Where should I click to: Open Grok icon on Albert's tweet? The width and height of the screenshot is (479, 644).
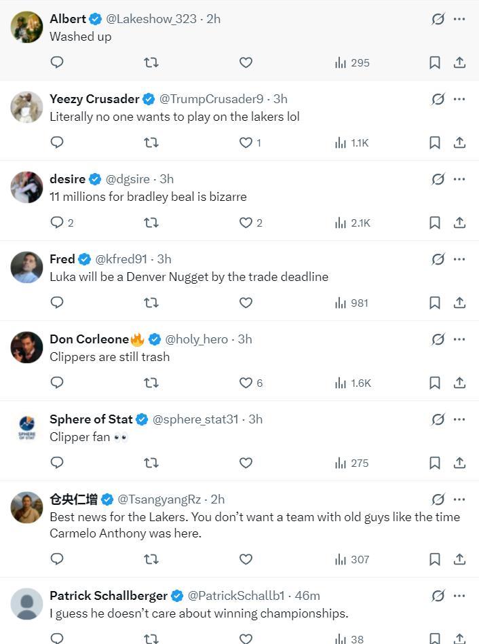click(x=438, y=19)
